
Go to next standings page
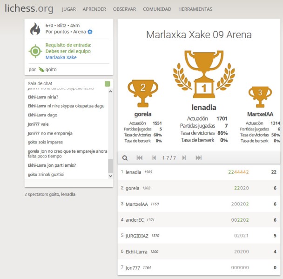point(184,158)
